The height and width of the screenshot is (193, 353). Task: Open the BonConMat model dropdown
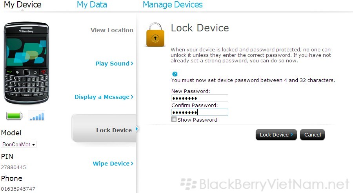[18, 145]
